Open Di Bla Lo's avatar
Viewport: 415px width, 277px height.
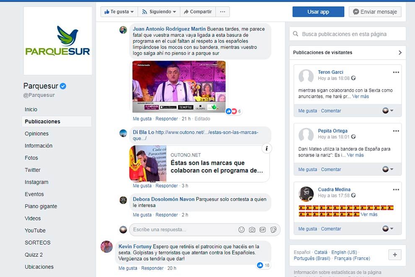[123, 133]
